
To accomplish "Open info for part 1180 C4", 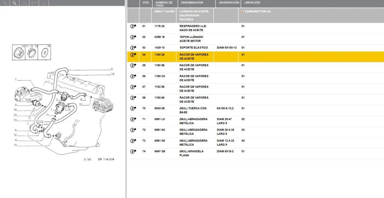I will [133, 76].
